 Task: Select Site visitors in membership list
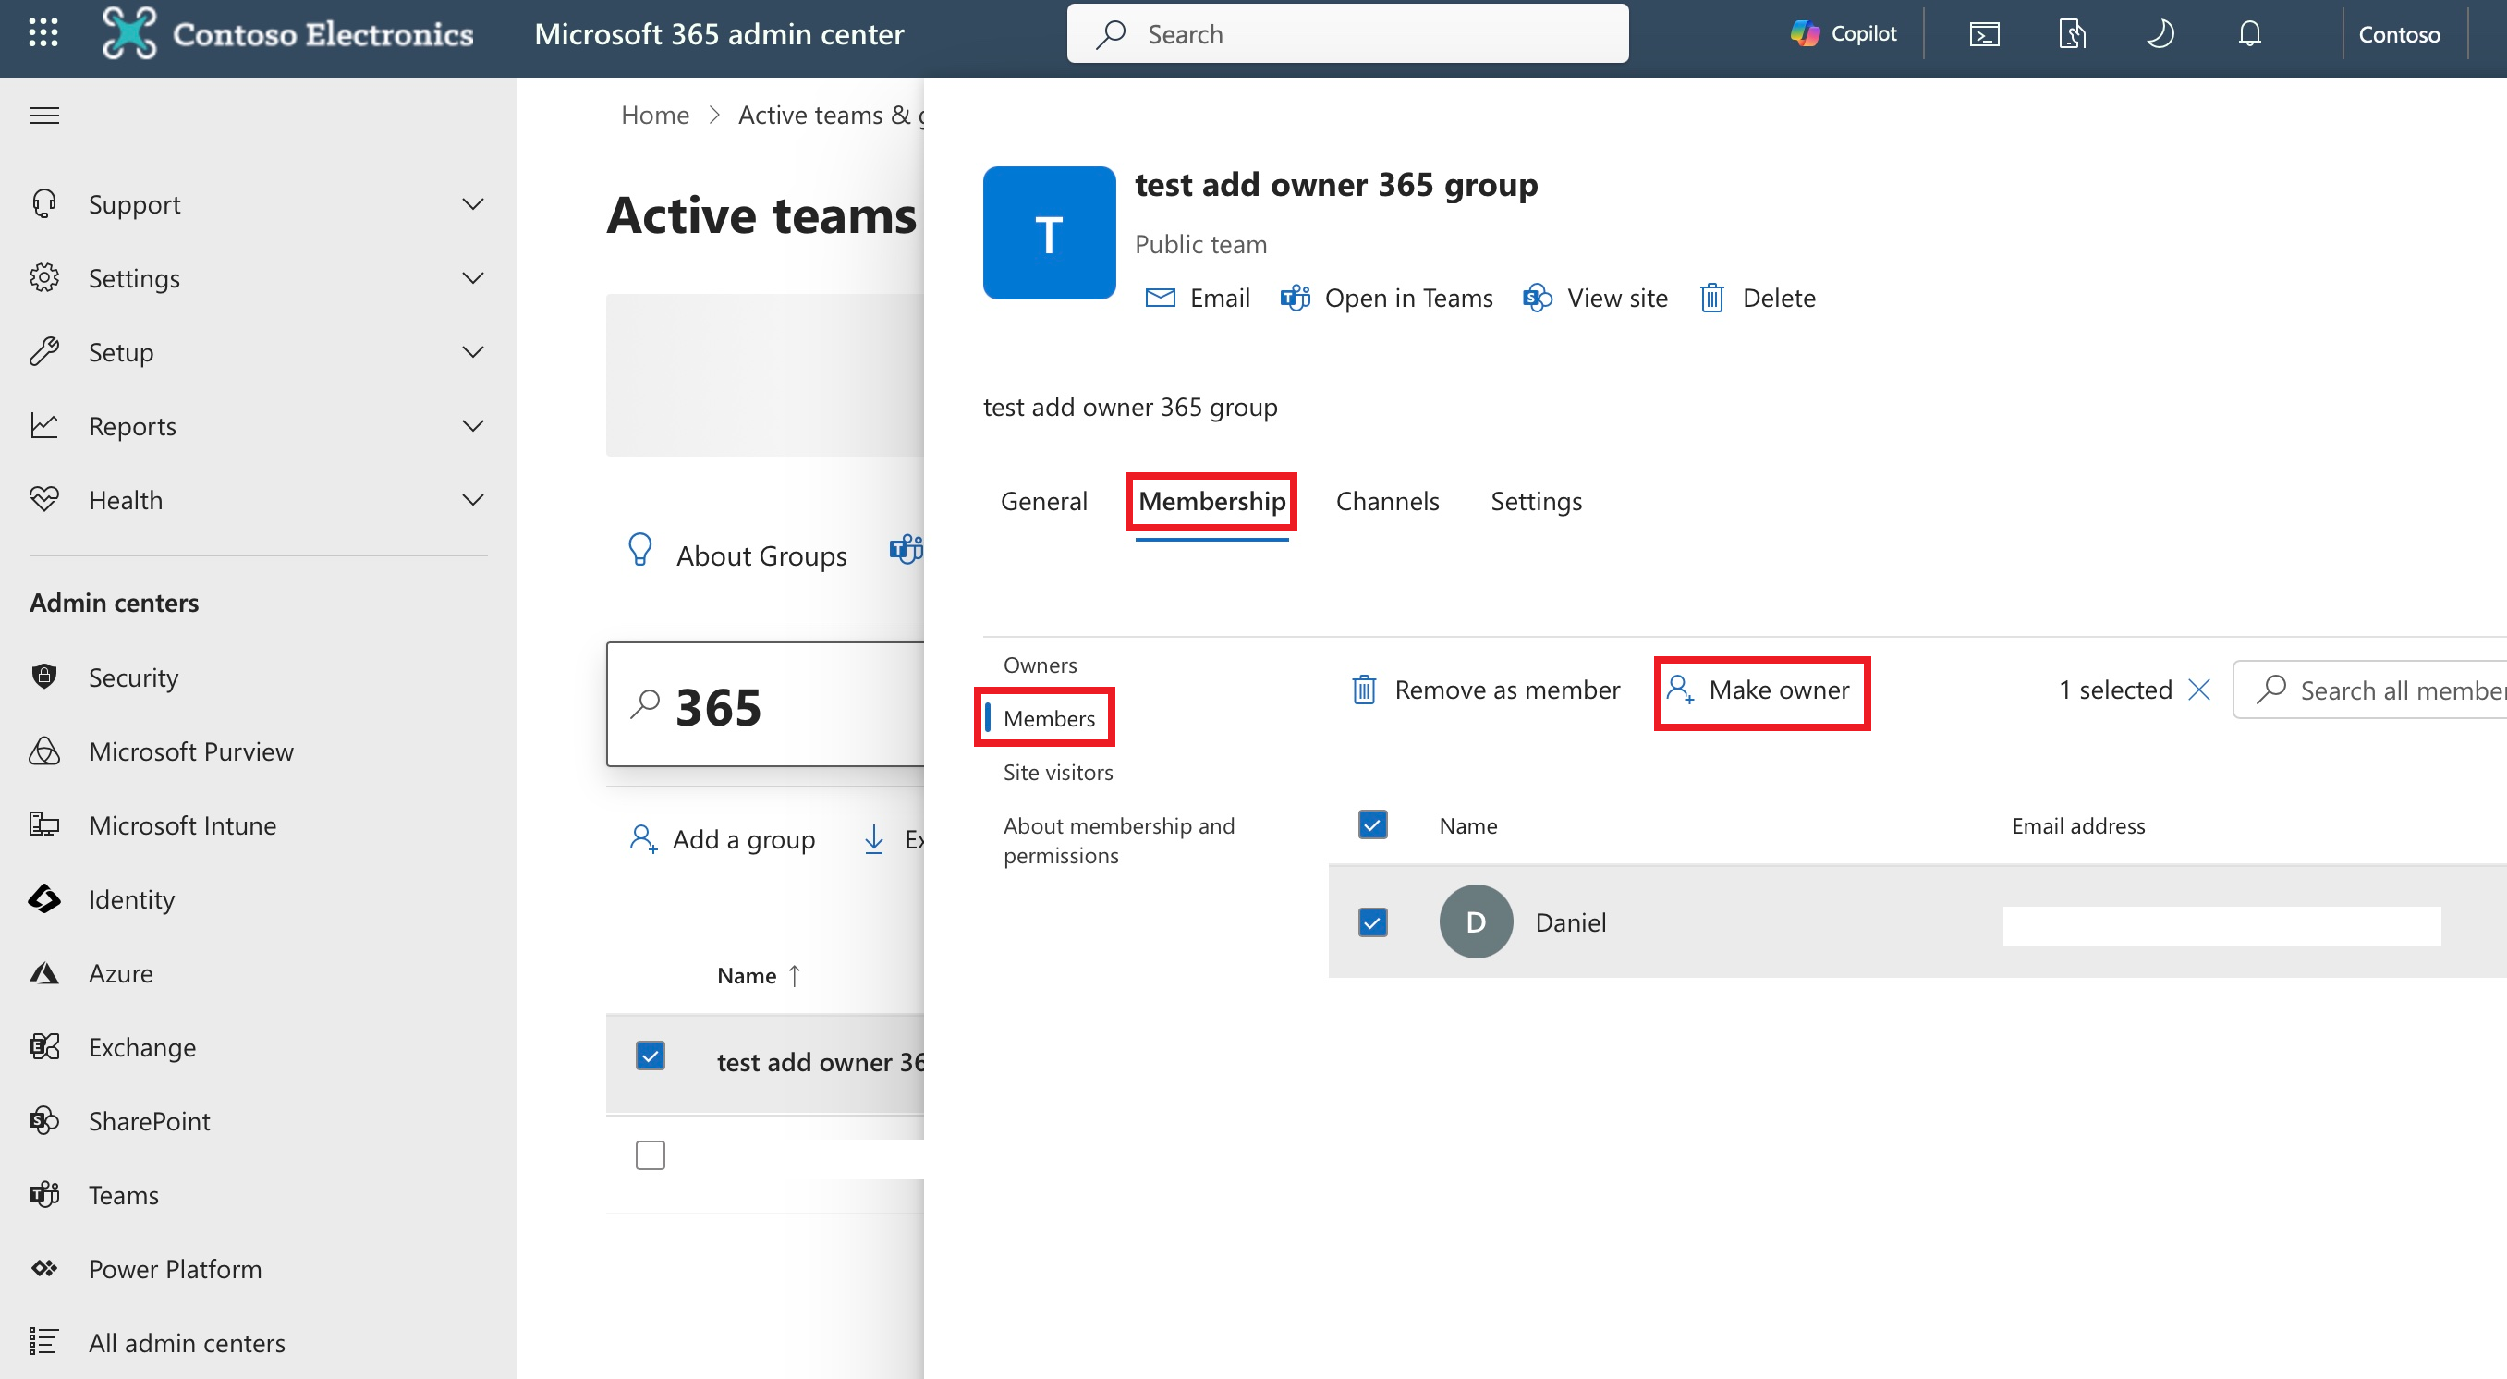[1058, 772]
